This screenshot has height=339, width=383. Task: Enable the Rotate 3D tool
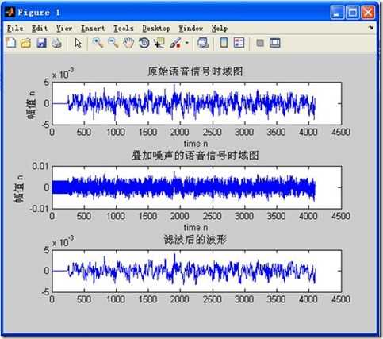(144, 43)
